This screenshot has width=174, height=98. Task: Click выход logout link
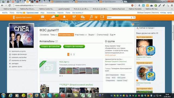tap(169, 13)
